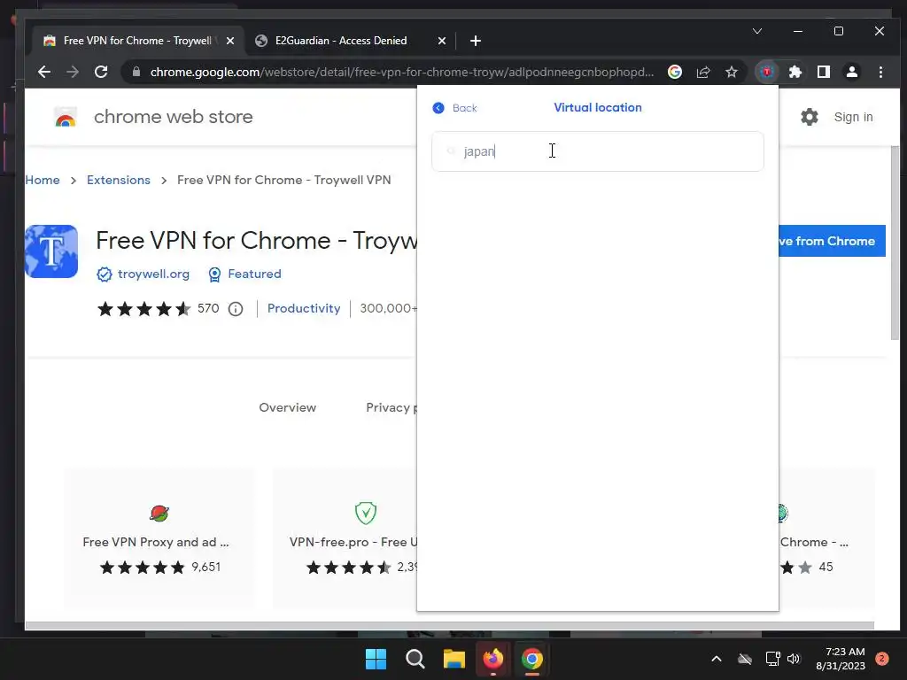Viewport: 907px width, 680px height.
Task: Close the Free VPN for Chrome tab
Action: coord(230,41)
